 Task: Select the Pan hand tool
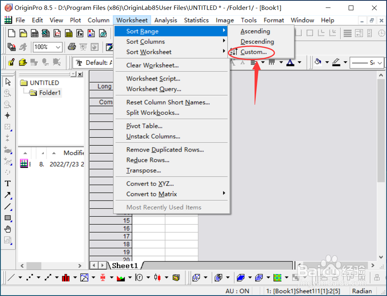pos(8,229)
